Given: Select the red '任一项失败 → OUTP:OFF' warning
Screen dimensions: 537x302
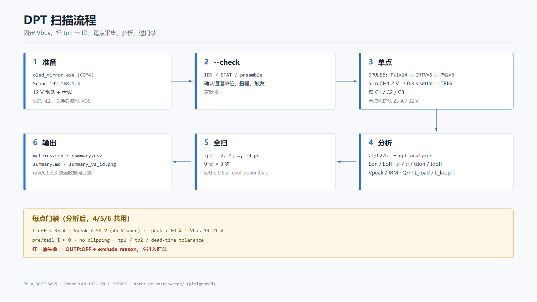Looking at the screenshot, I should [x=99, y=249].
